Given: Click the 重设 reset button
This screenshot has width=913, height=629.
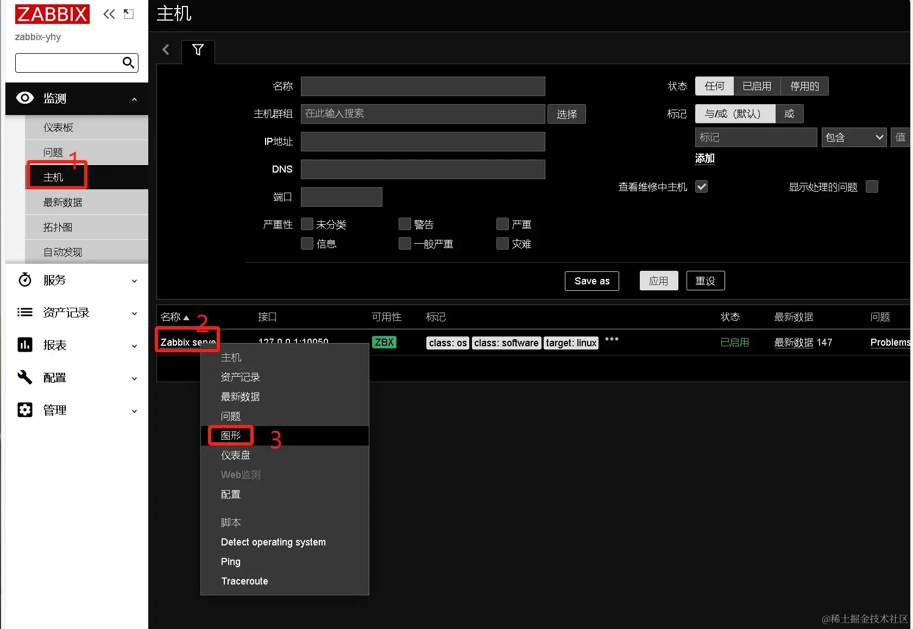Looking at the screenshot, I should pyautogui.click(x=706, y=281).
